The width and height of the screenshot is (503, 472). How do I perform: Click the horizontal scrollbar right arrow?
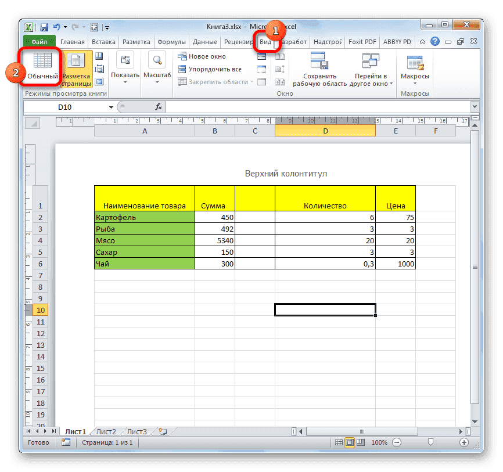[461, 431]
